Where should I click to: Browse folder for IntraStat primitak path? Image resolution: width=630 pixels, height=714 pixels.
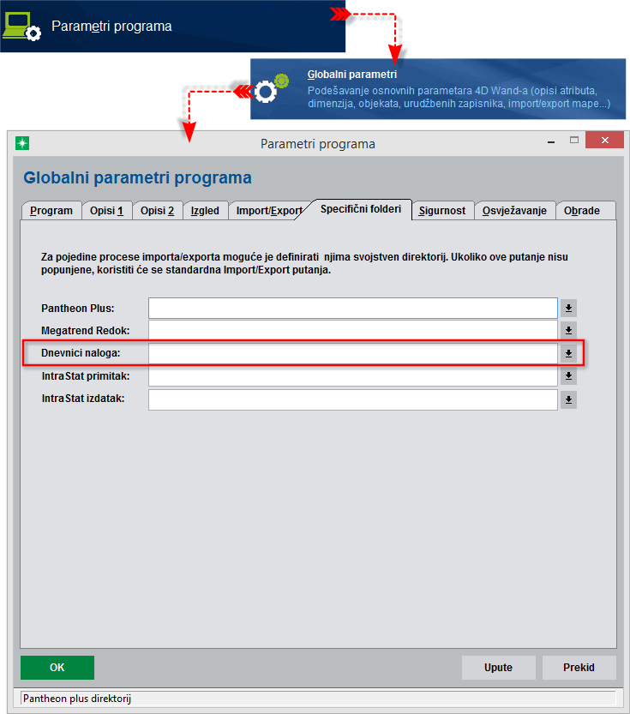tap(568, 376)
